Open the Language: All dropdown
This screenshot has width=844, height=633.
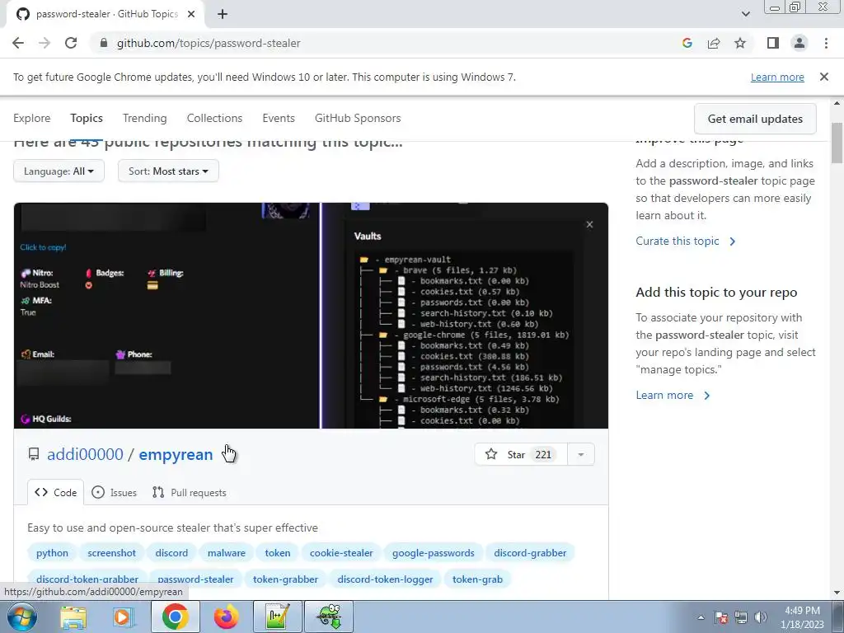coord(59,171)
